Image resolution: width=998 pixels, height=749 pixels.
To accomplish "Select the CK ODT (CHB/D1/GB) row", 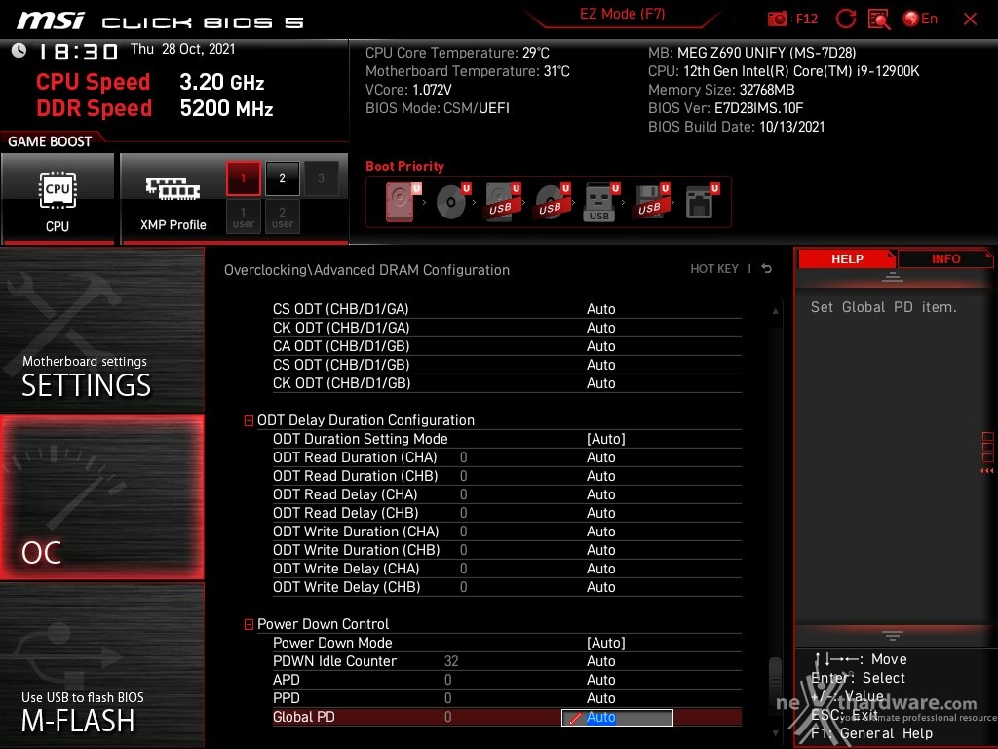I will point(507,382).
